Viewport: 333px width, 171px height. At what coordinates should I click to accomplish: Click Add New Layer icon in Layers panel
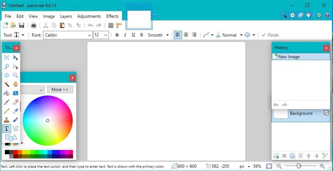click(276, 156)
